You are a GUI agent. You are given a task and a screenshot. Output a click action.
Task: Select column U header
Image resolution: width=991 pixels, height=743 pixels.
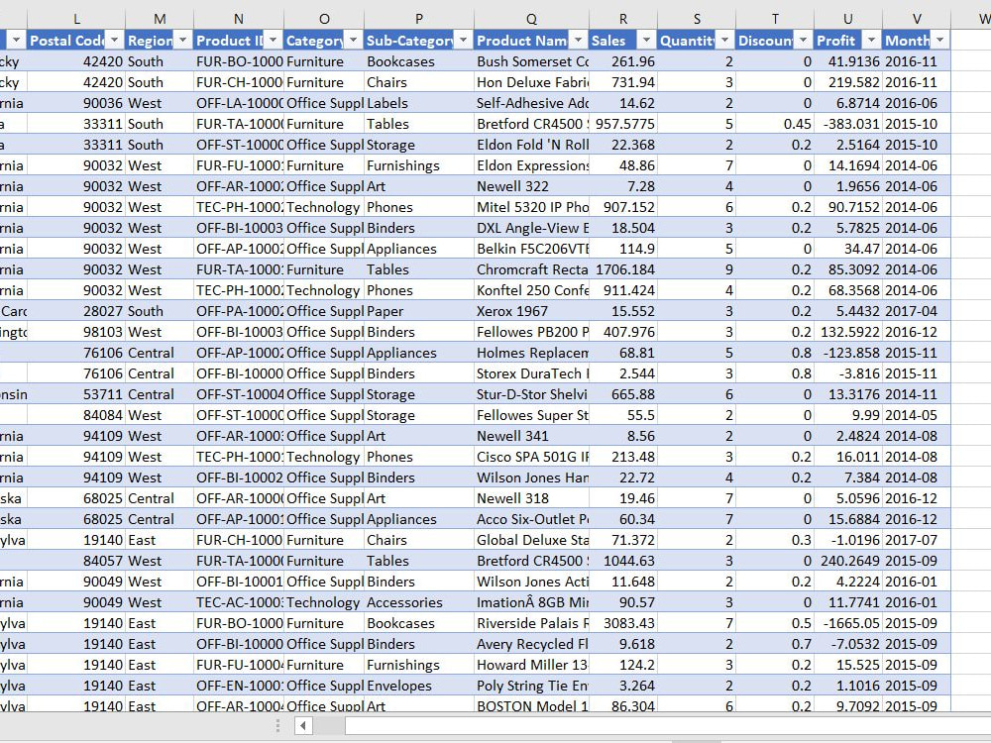coord(848,19)
